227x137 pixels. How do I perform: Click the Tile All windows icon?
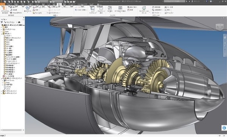120,9
